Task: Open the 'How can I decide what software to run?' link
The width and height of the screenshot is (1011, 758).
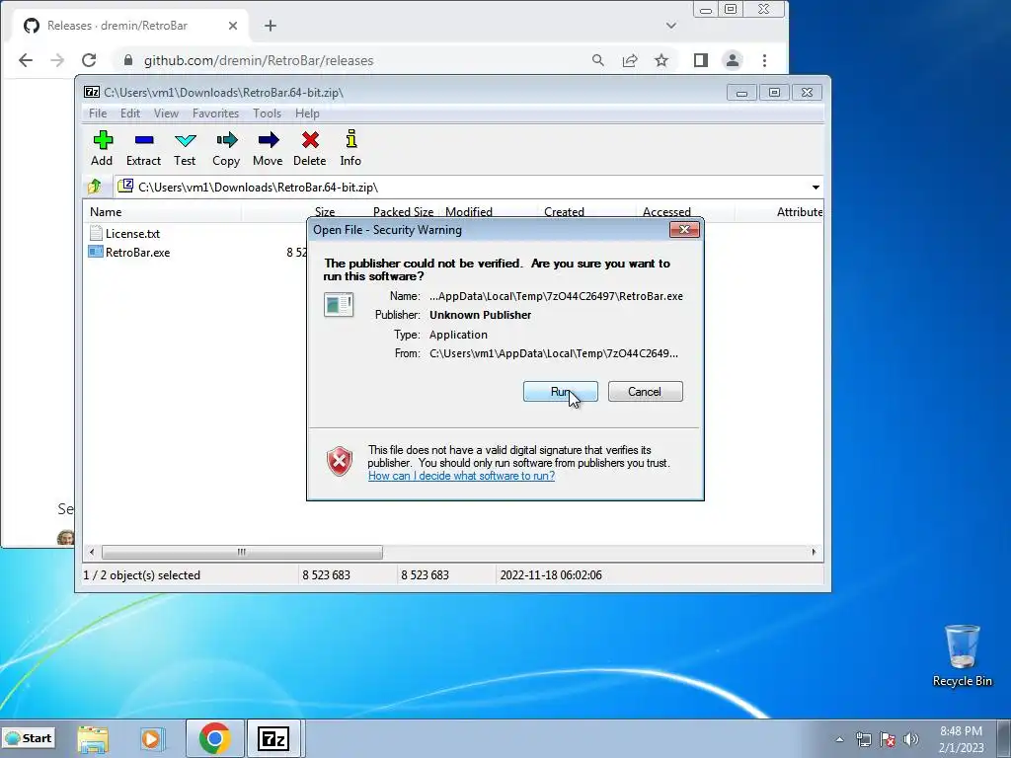Action: pos(461,476)
